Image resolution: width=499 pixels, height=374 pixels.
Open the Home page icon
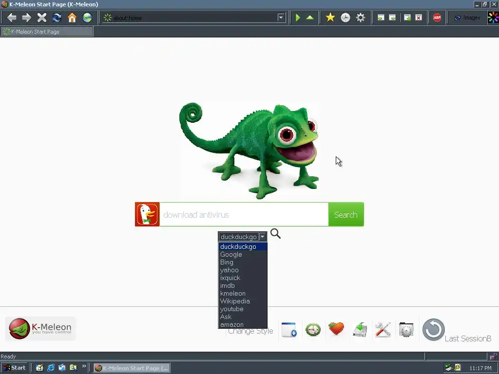click(x=72, y=18)
